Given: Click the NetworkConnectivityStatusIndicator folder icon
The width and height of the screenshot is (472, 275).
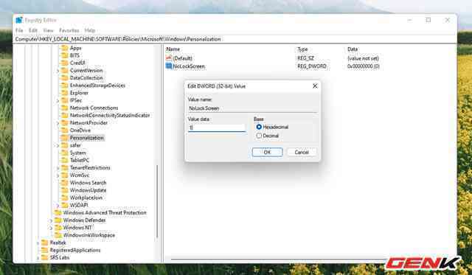Looking at the screenshot, I should pyautogui.click(x=64, y=116).
